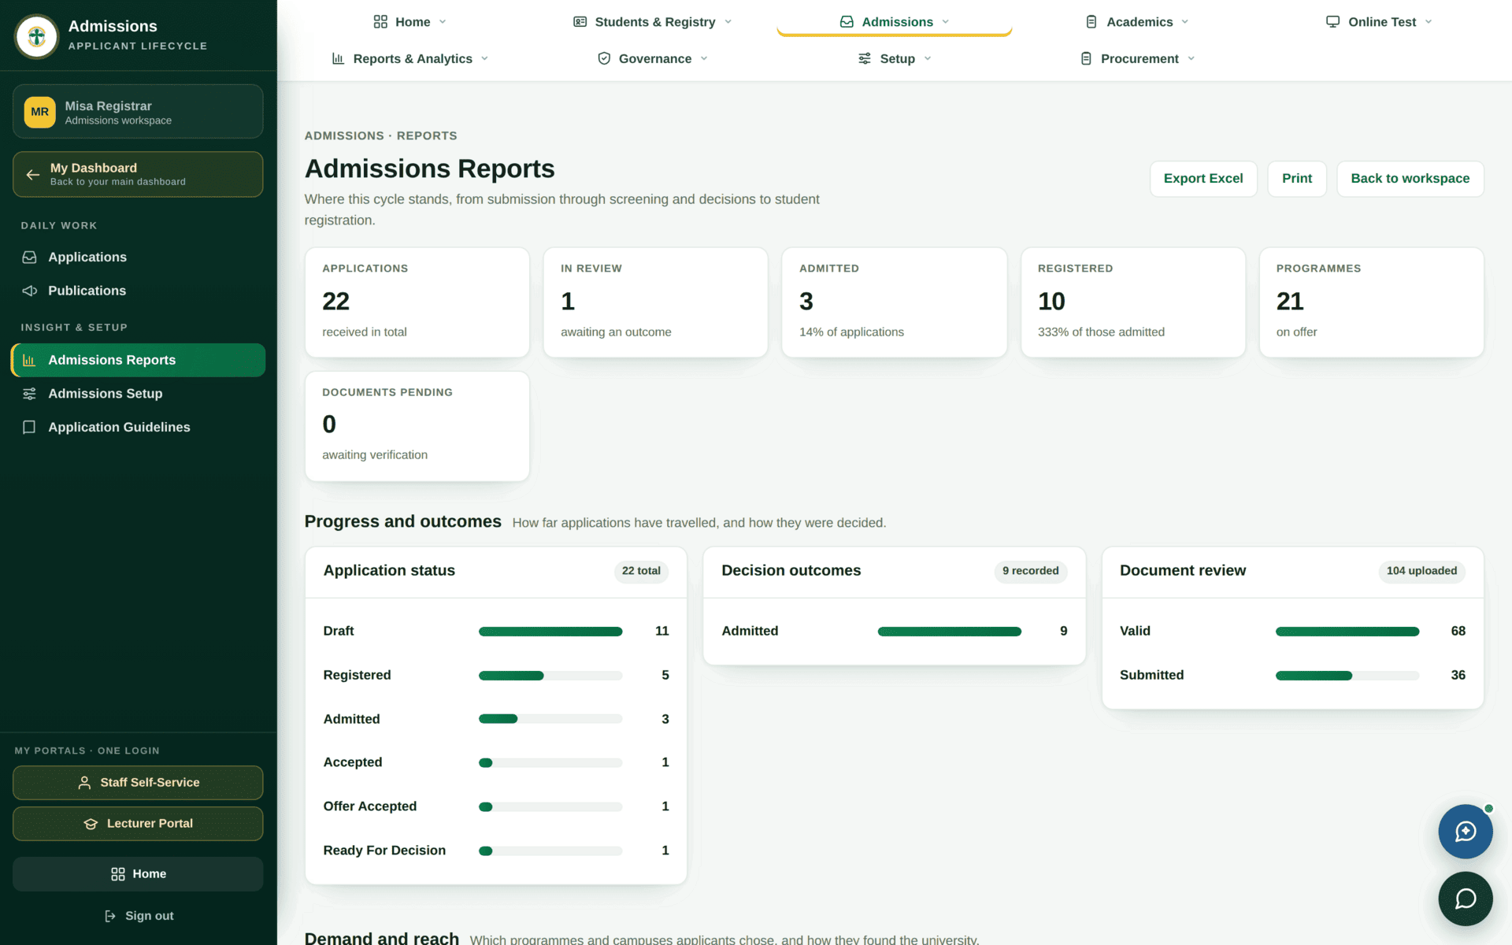Screen dimensions: 1512x945
Task: Click the Staff Self-Service person icon
Action: (84, 783)
